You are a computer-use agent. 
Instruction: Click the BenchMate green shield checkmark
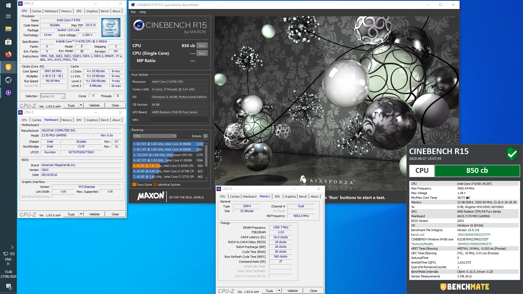(512, 154)
